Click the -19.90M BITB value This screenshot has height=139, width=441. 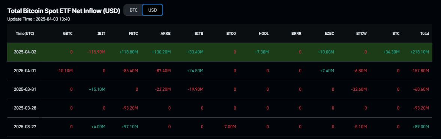[x=195, y=89]
